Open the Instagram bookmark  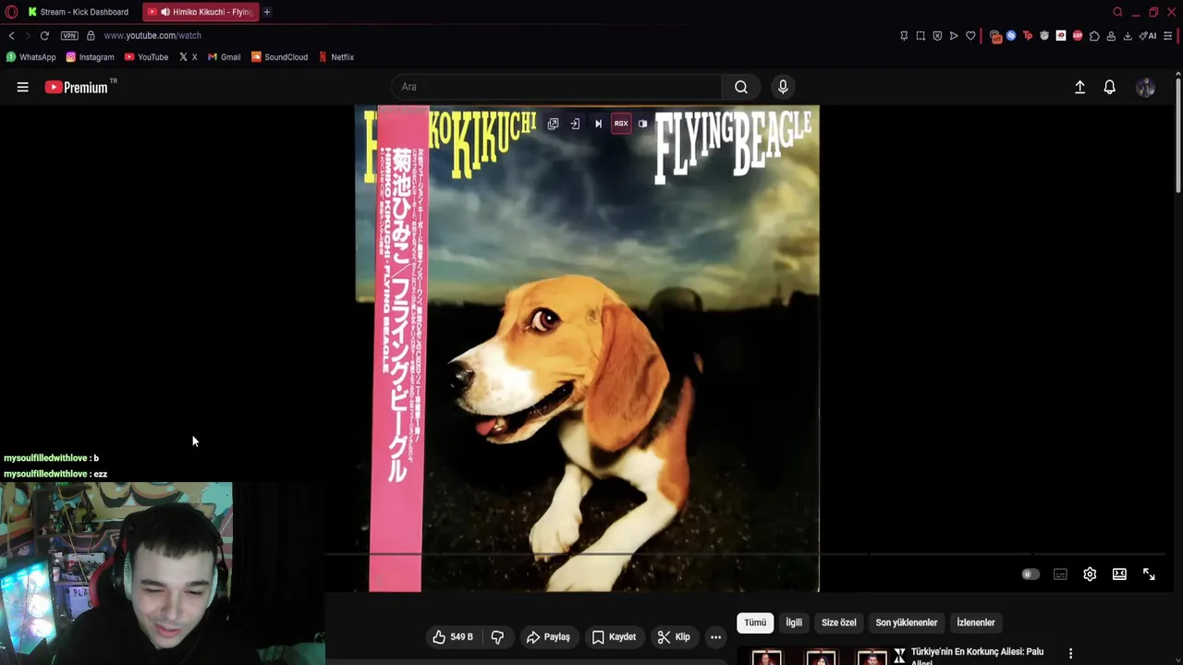tap(90, 57)
